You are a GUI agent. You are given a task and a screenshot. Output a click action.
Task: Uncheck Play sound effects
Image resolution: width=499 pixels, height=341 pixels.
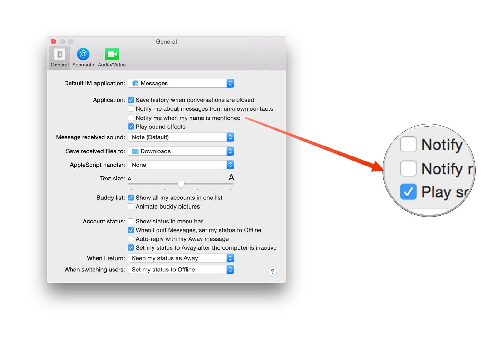[131, 127]
